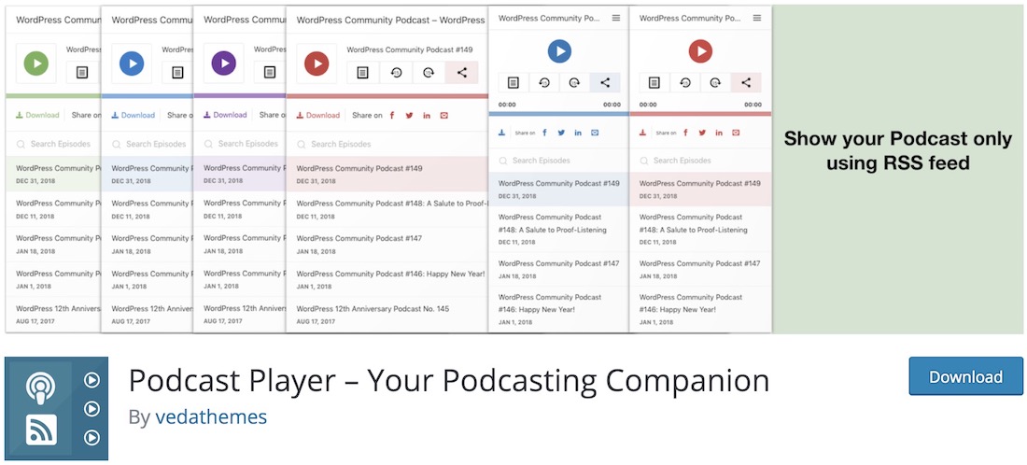Screen dimensions: 1027x465
Task: Select the Dec 31, 2018 episode in the green player
Action: click(x=54, y=175)
